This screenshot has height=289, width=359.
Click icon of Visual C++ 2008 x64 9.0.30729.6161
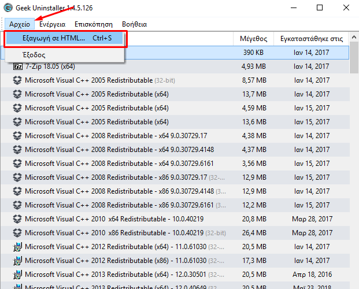tap(17, 164)
